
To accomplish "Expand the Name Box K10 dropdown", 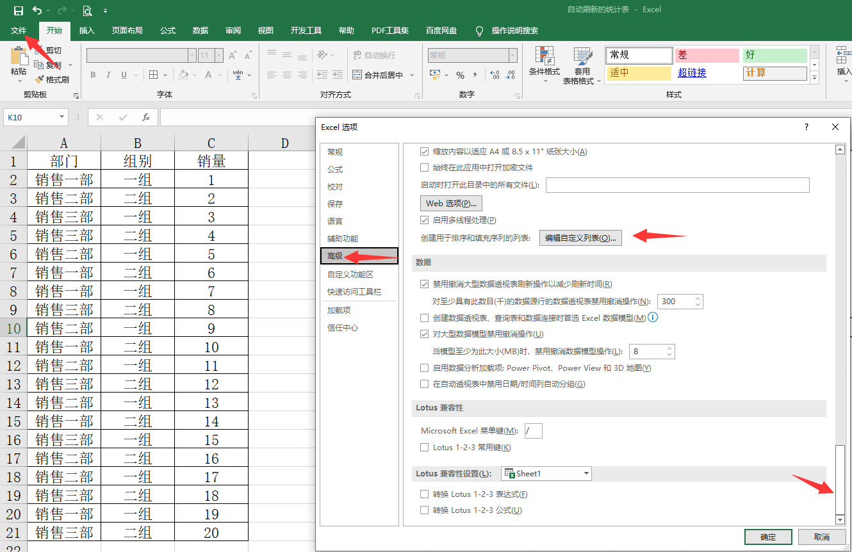I will click(62, 117).
